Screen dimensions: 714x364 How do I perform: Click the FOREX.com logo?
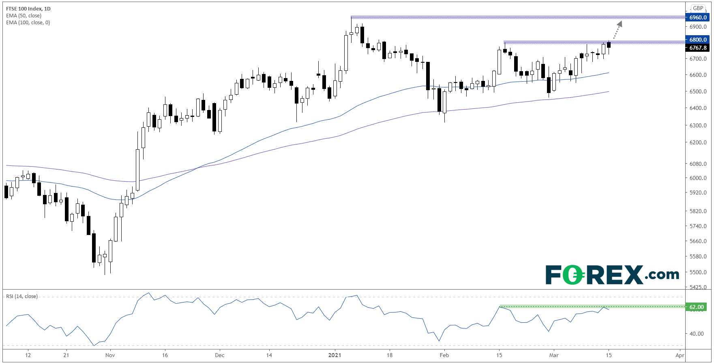click(x=612, y=275)
